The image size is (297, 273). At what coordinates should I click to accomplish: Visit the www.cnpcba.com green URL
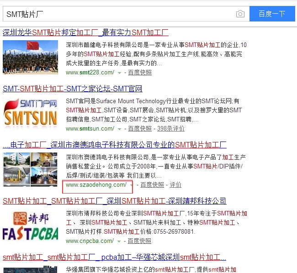coord(90,241)
